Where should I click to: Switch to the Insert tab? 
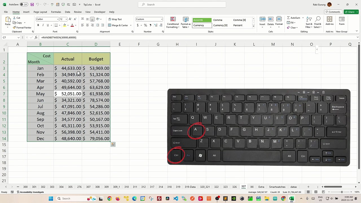point(26,12)
